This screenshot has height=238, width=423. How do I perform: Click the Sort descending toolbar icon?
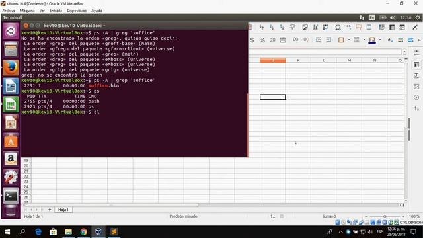pyautogui.click(x=282, y=27)
